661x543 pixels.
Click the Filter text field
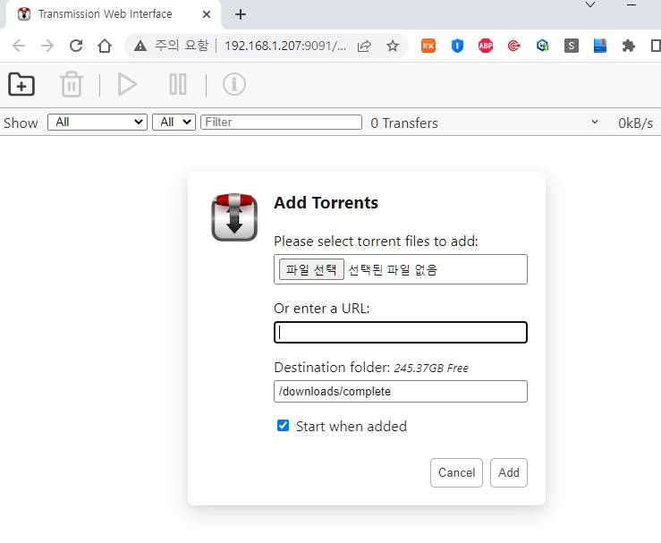(x=281, y=123)
